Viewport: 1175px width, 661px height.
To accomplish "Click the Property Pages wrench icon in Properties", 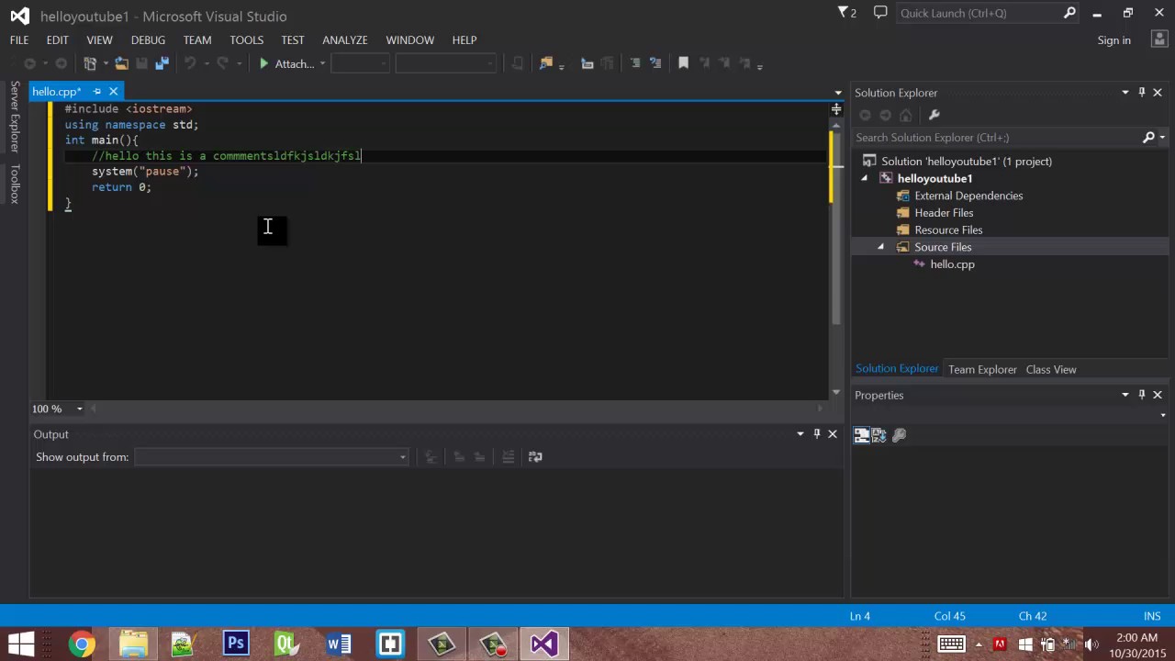I will coord(899,435).
